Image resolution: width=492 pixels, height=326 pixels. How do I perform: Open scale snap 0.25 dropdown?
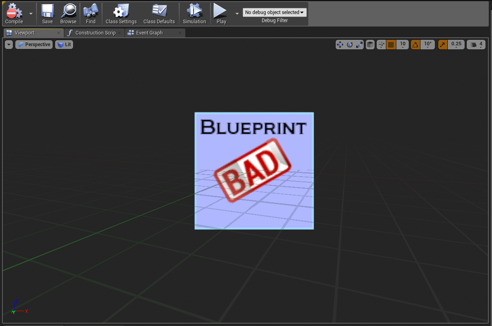tap(456, 45)
